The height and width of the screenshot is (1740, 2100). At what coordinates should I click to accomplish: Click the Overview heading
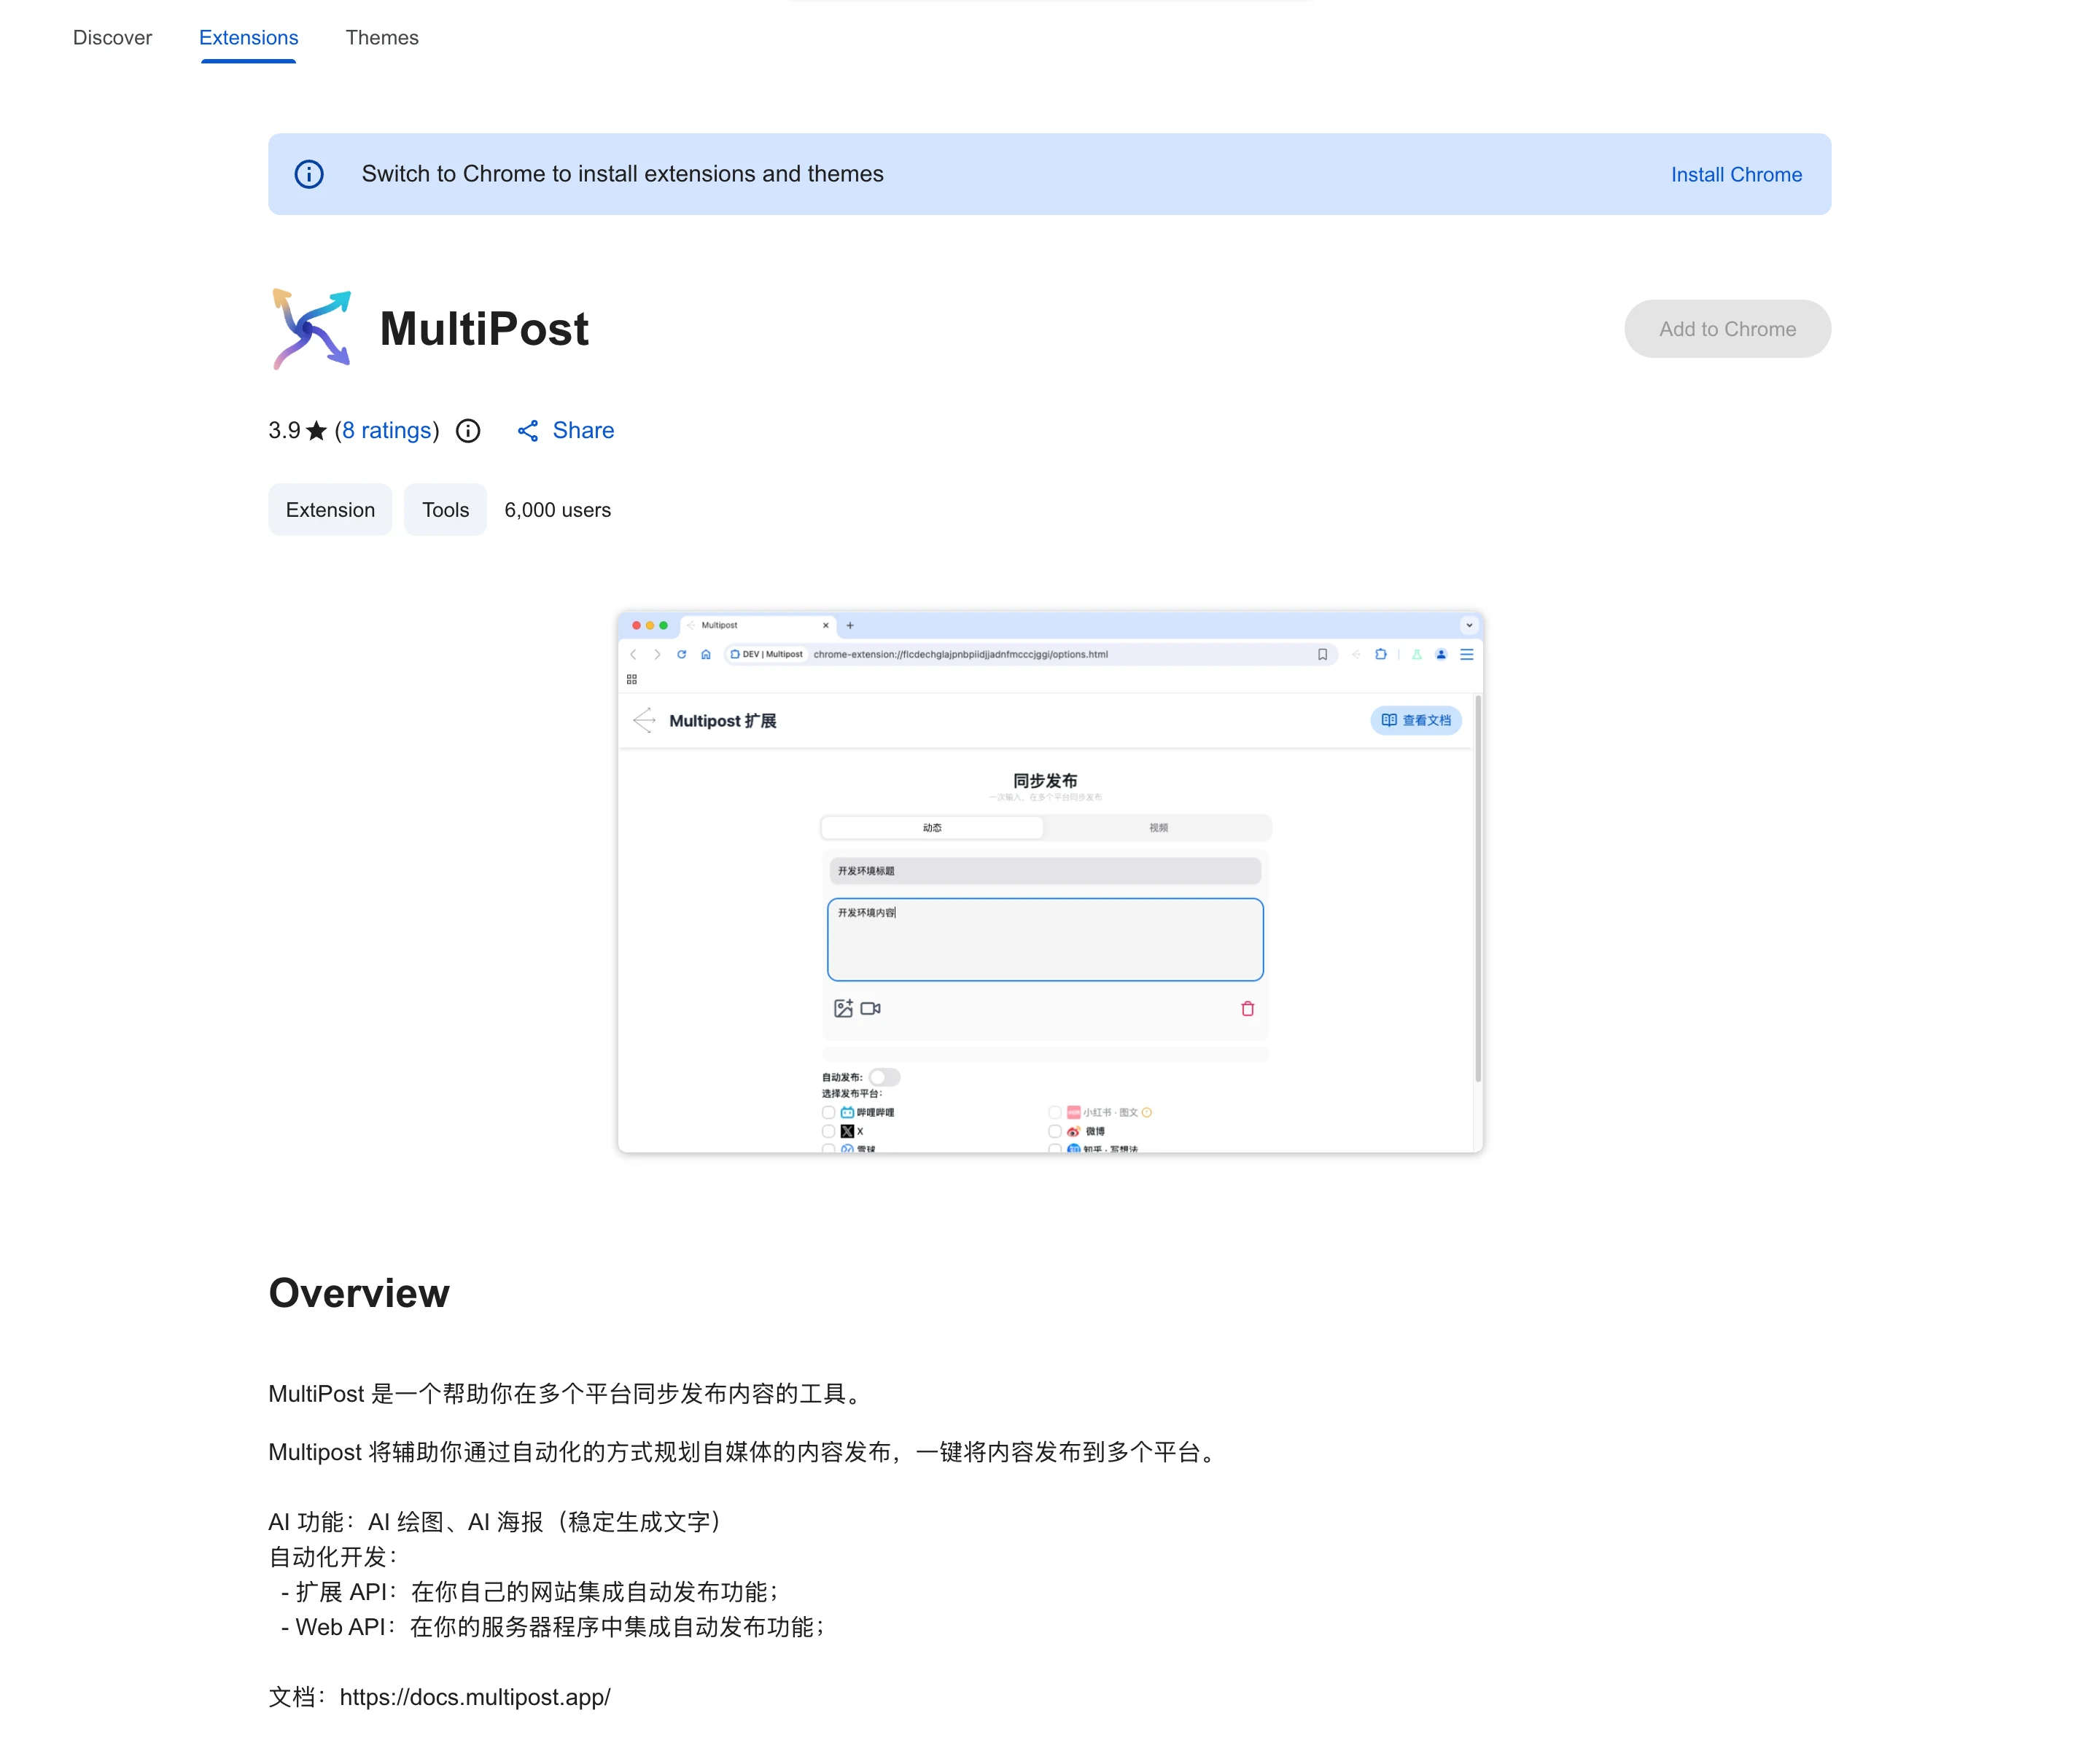click(x=359, y=1293)
